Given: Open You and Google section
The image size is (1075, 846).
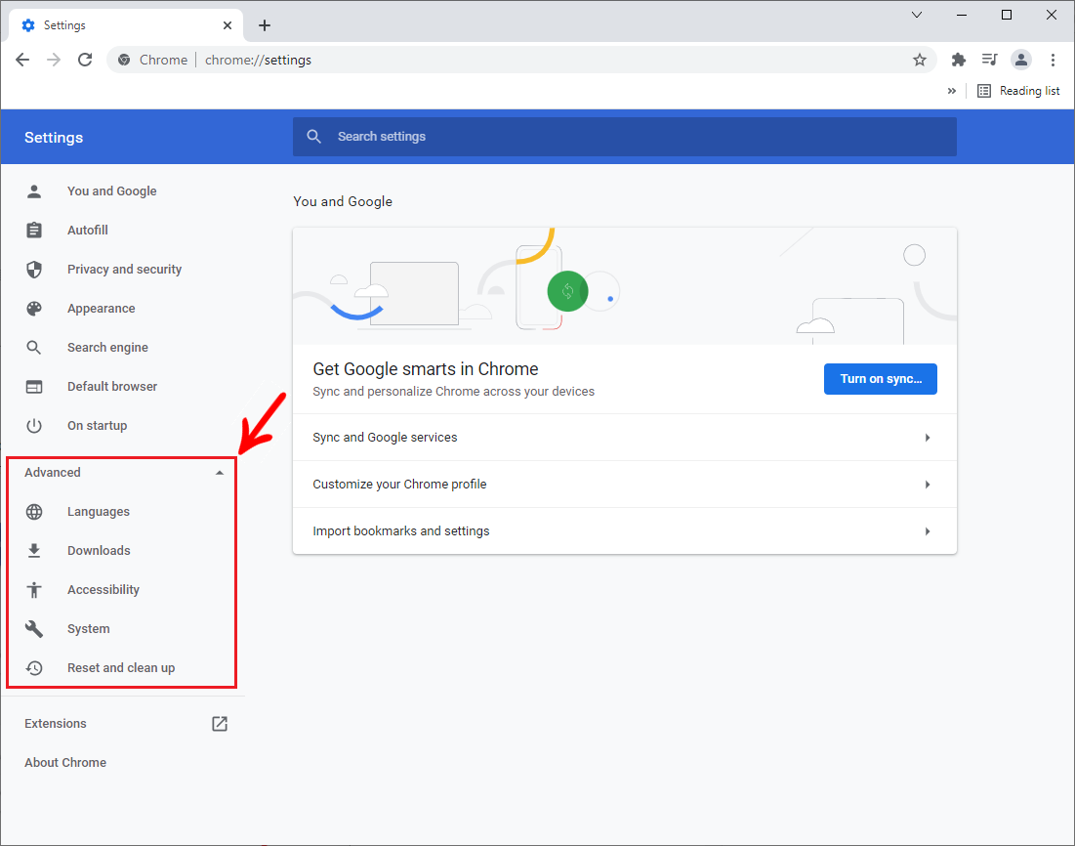Looking at the screenshot, I should pyautogui.click(x=111, y=190).
